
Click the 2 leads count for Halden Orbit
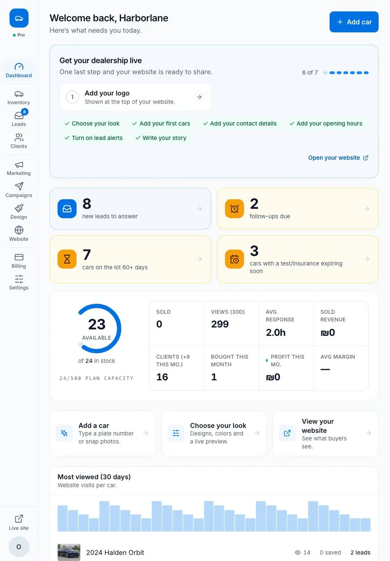pos(361,552)
